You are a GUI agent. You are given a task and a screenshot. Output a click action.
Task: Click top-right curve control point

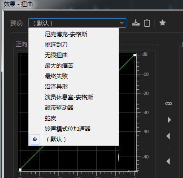pyautogui.click(x=134, y=55)
